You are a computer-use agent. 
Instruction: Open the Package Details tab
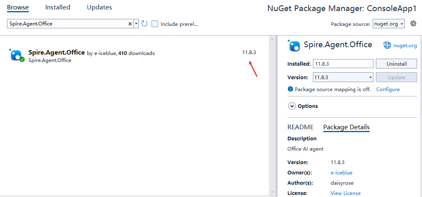click(x=346, y=127)
